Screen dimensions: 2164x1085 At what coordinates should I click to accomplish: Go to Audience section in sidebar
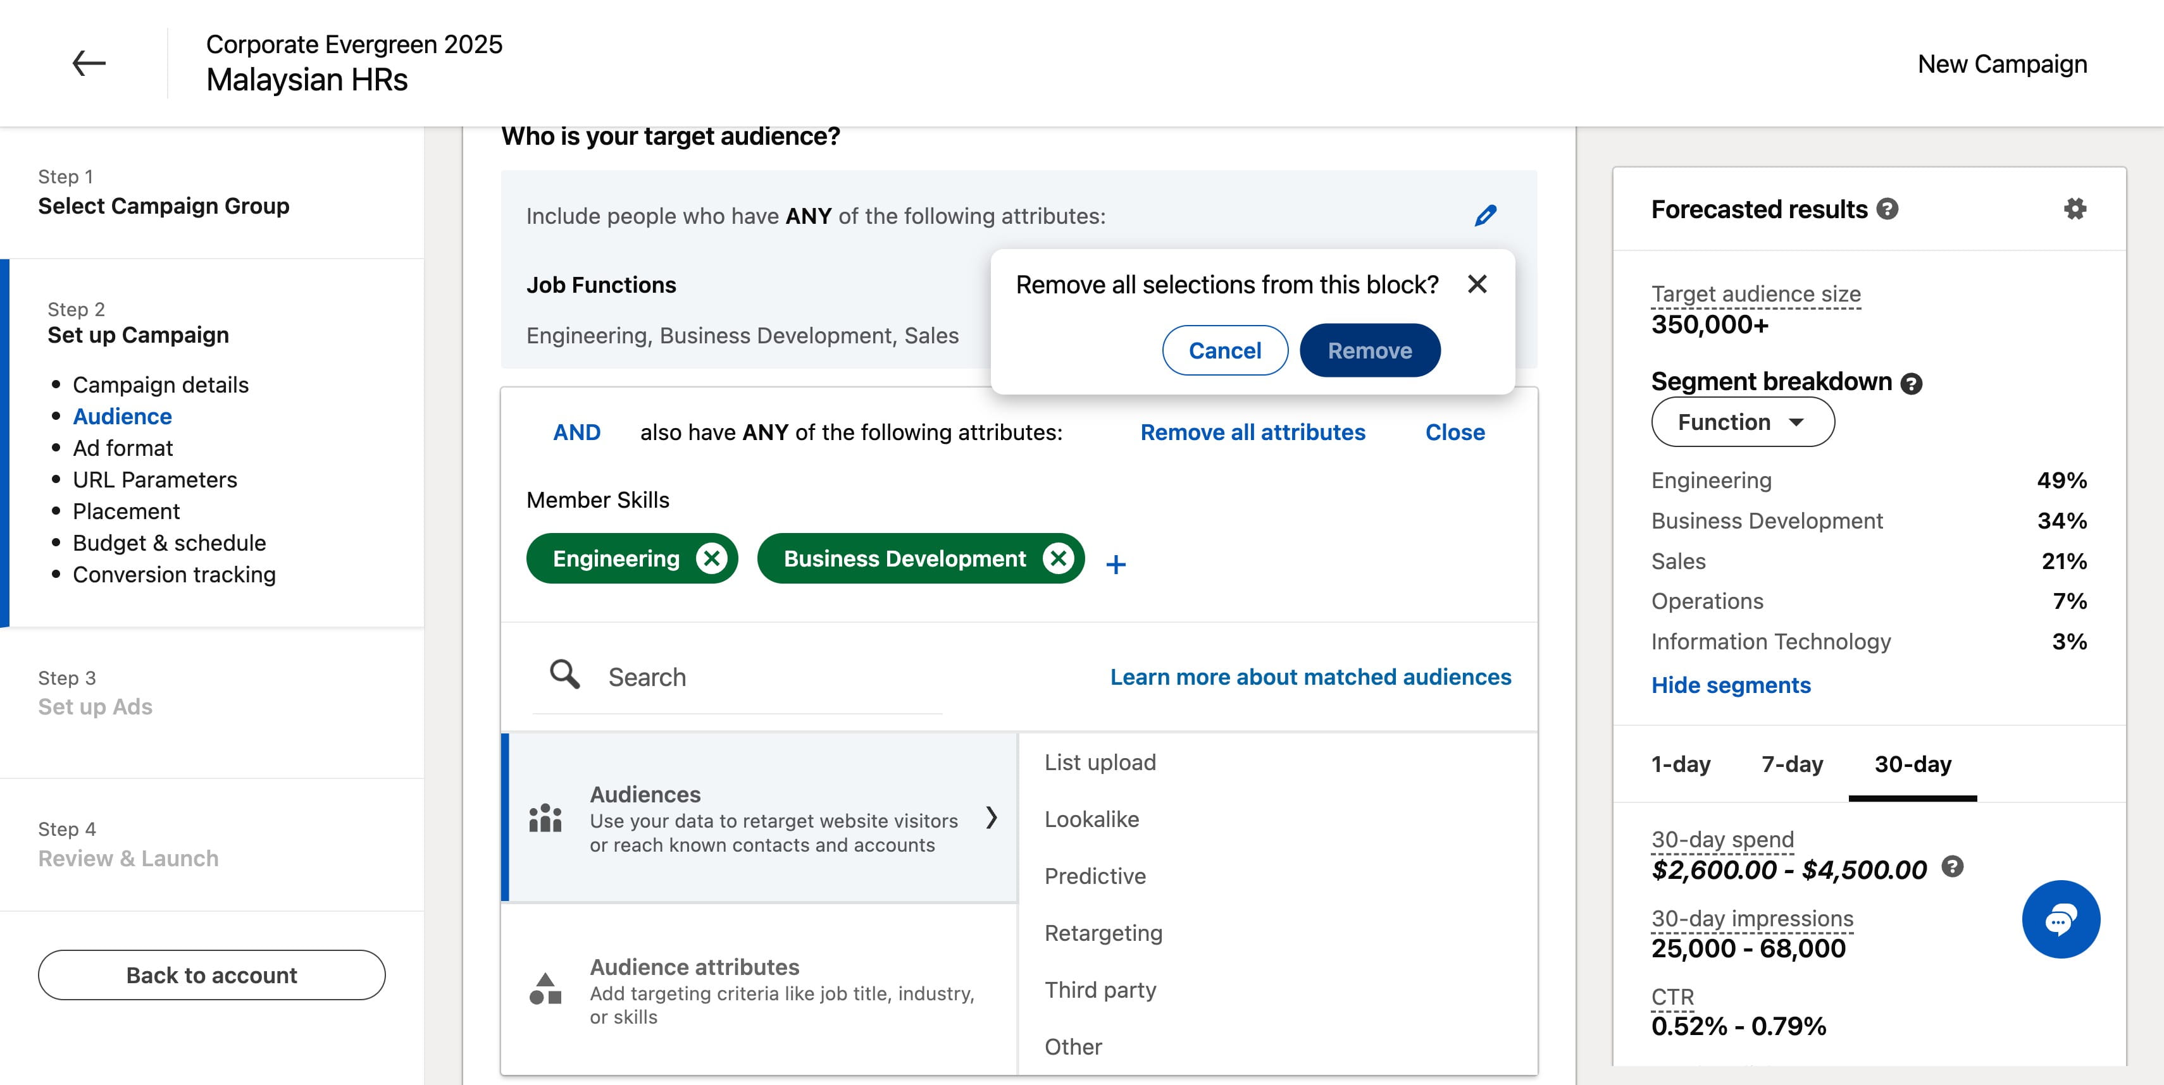coord(122,416)
